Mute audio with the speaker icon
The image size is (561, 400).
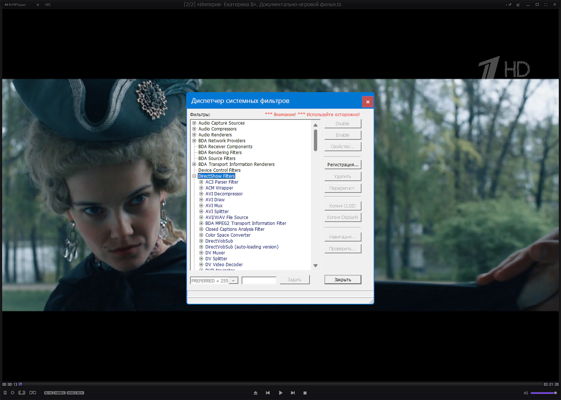(x=526, y=393)
